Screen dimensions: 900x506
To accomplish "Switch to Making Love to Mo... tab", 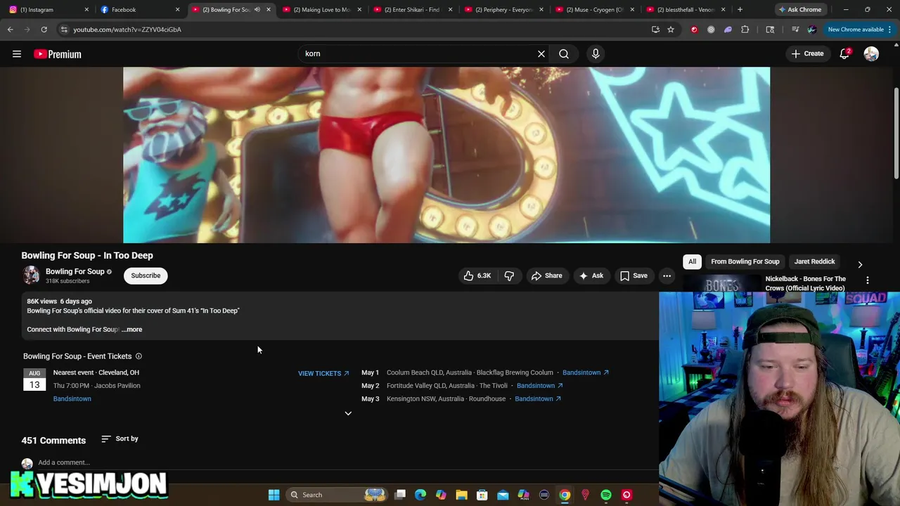I will click(x=321, y=10).
